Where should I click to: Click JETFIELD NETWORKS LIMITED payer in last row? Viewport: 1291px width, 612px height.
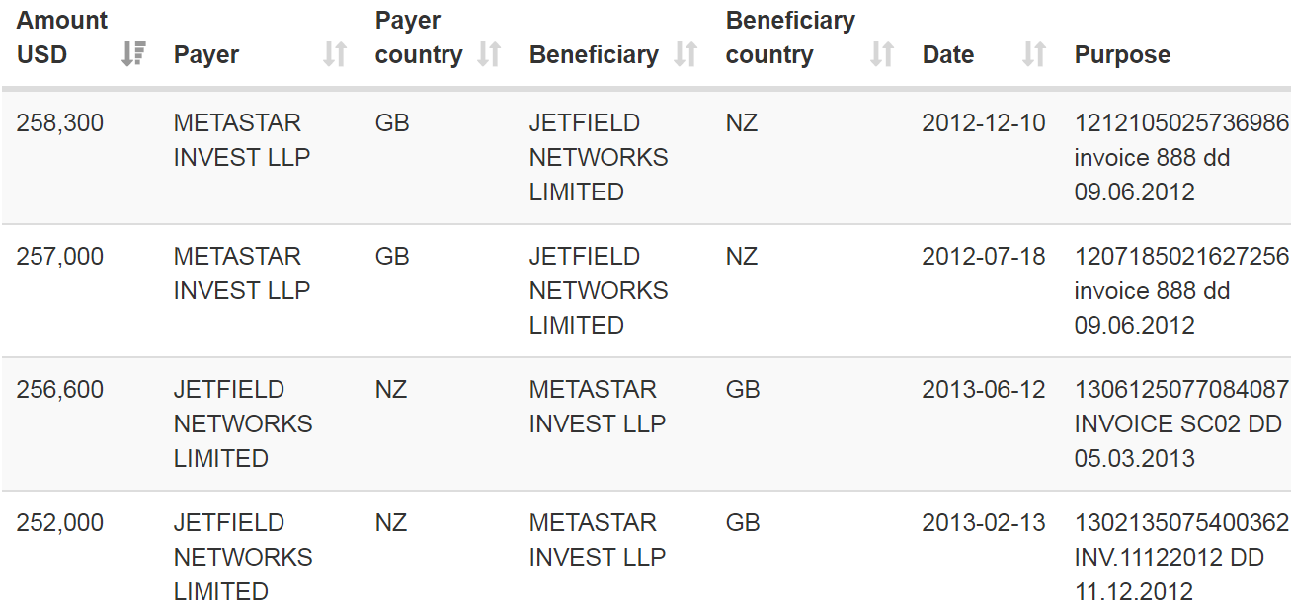[243, 557]
